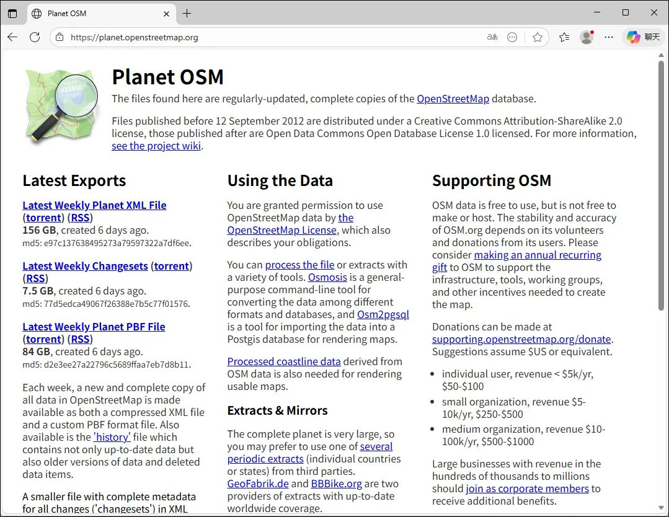669x517 pixels.
Task: Click the 'Supporting OSM' heading
Action: click(x=492, y=180)
